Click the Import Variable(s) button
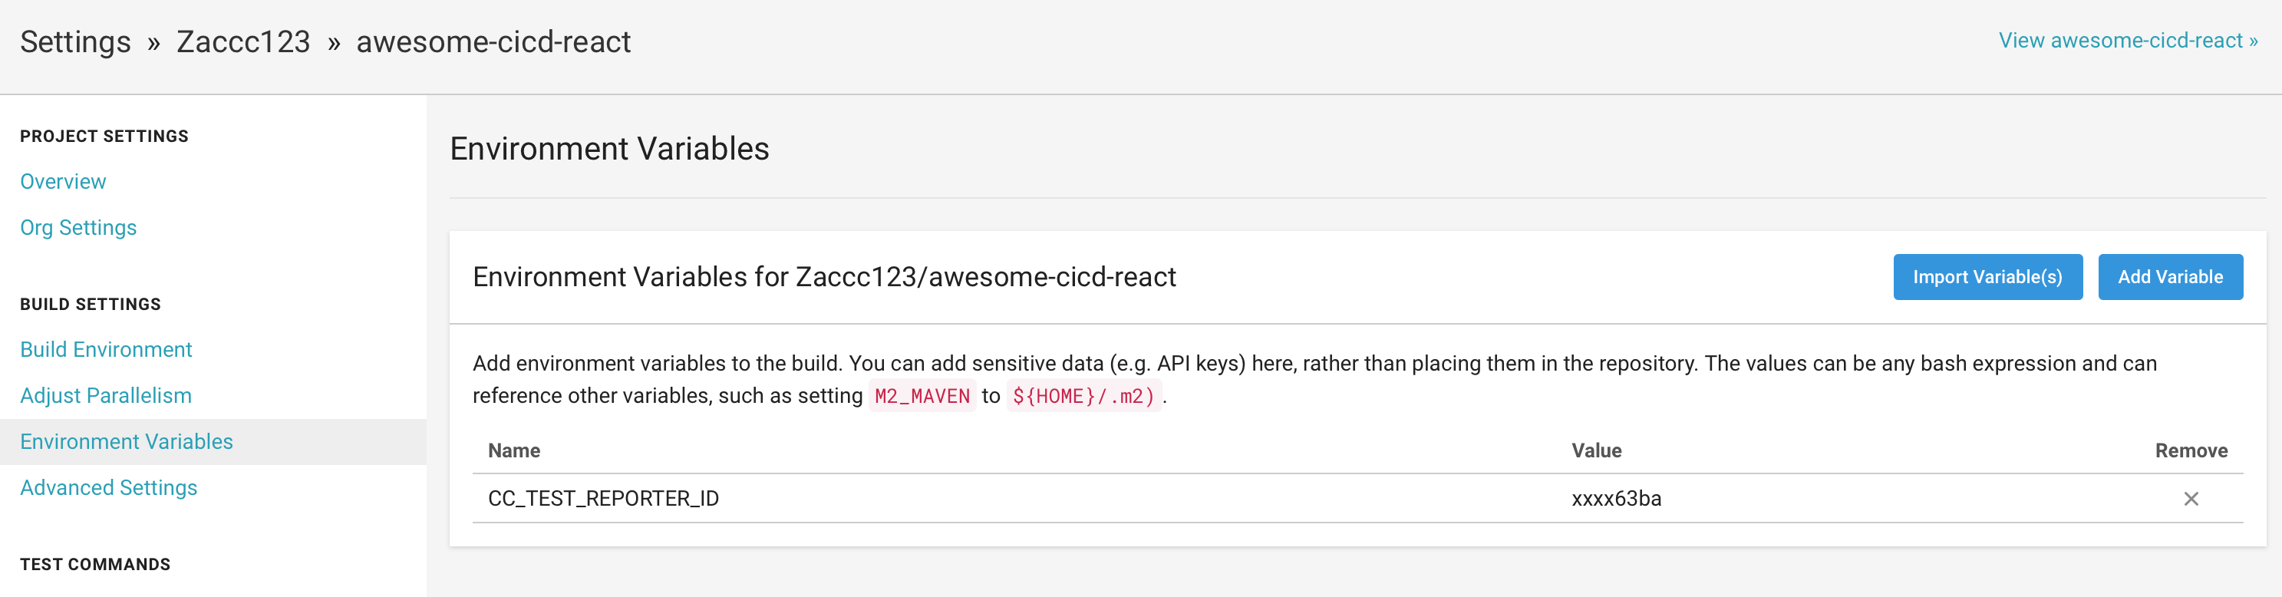2282x597 pixels. [x=1988, y=276]
